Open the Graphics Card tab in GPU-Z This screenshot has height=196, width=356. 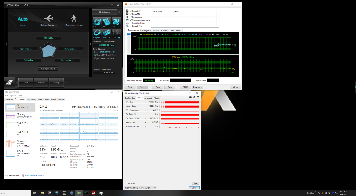click(x=131, y=98)
